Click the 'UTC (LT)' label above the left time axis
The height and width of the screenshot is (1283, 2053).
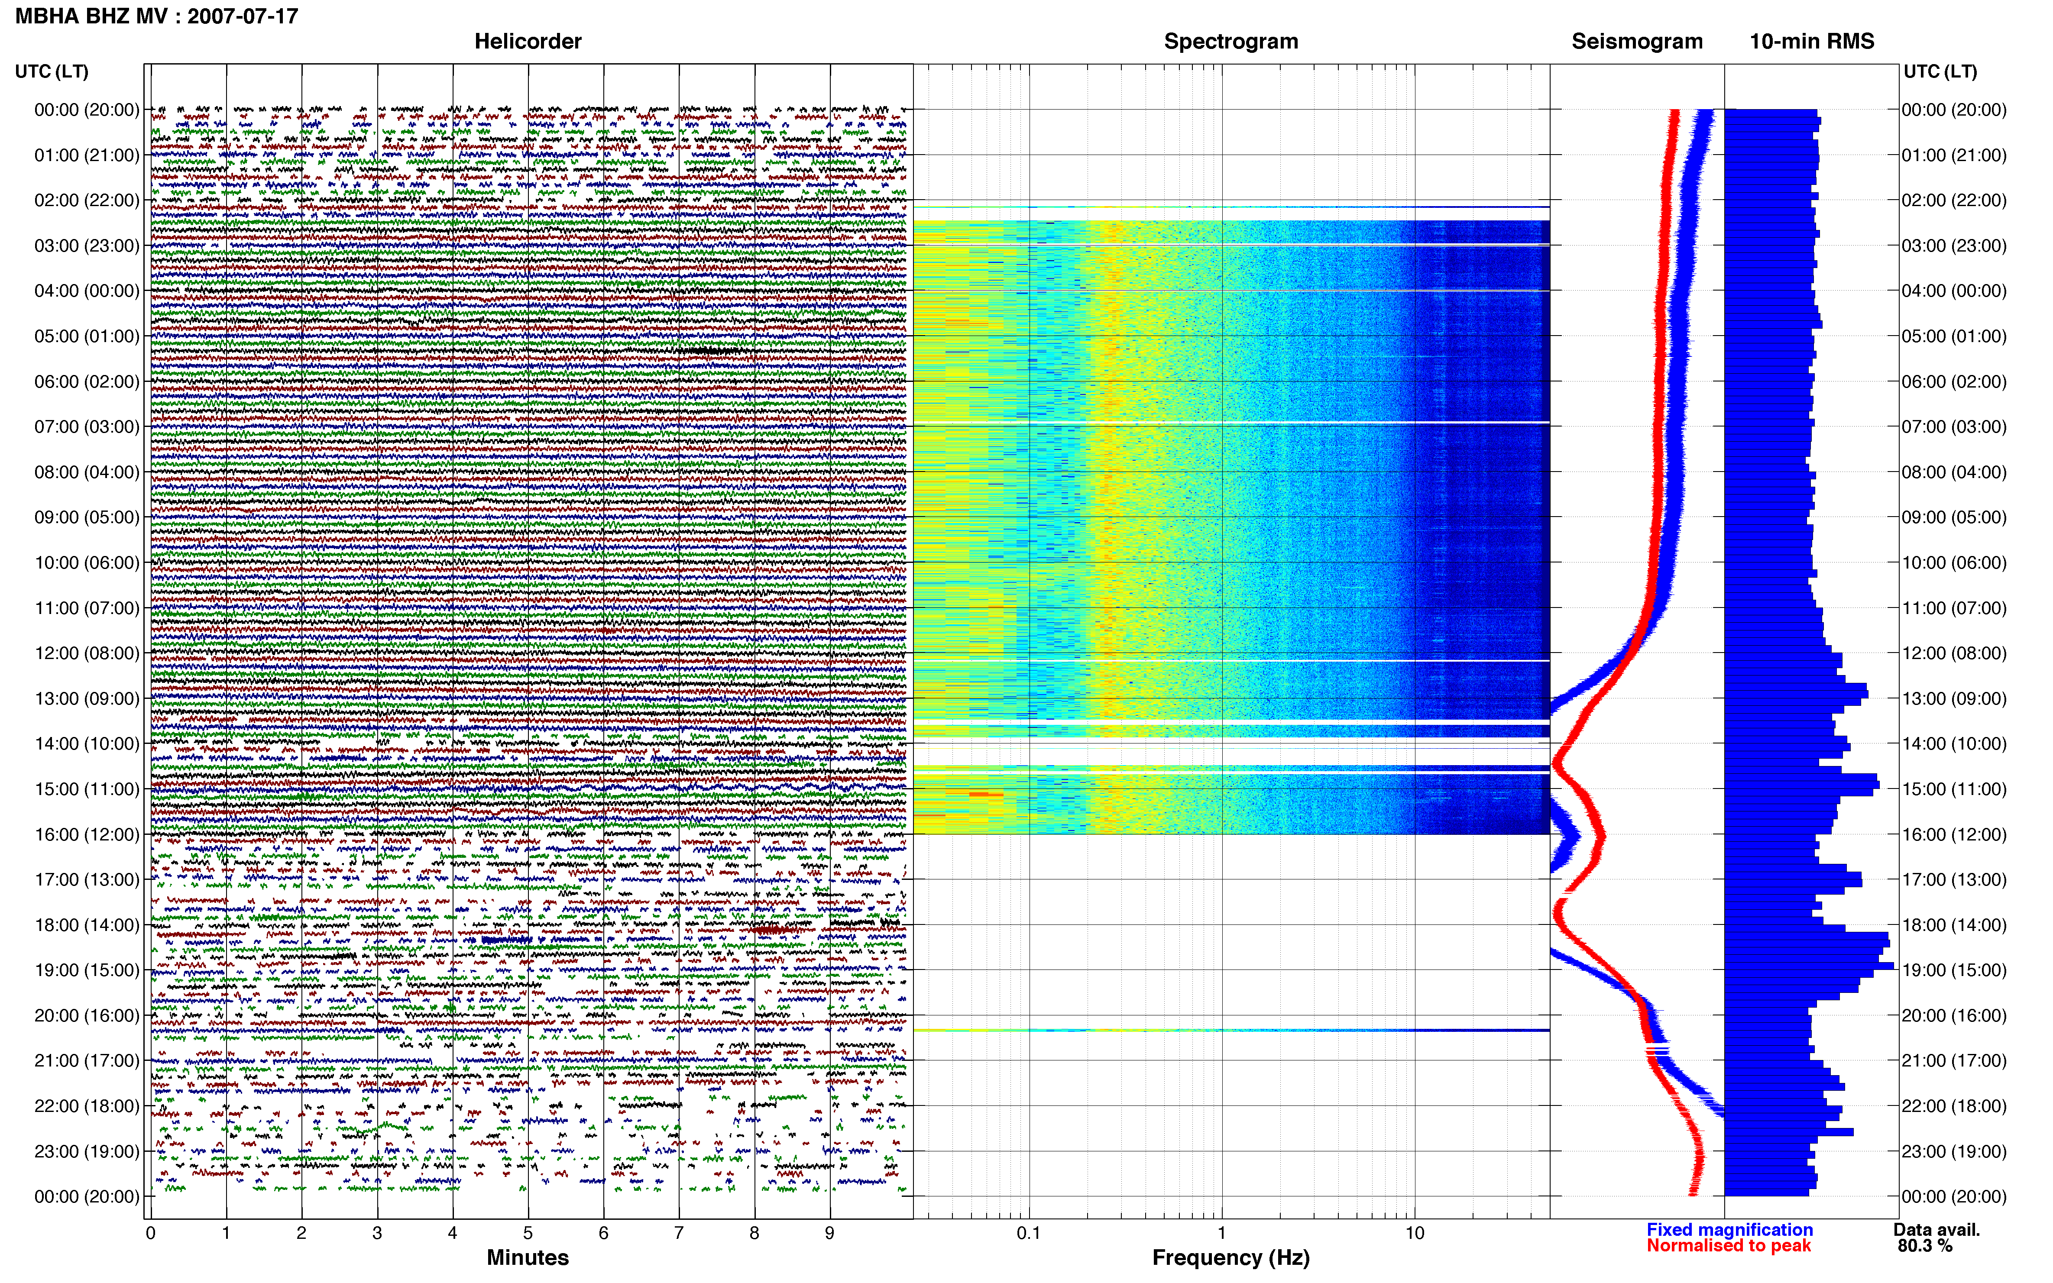(x=52, y=71)
